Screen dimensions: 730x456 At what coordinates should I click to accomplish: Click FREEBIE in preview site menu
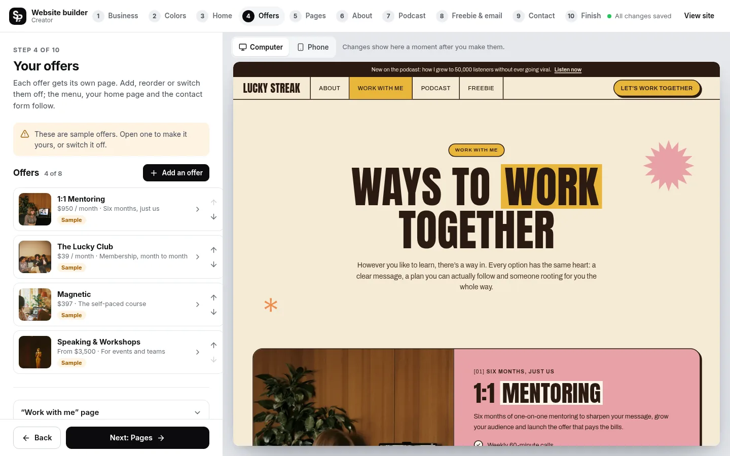(481, 88)
